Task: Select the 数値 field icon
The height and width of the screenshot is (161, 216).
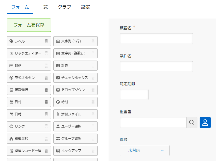Action: coord(11,66)
